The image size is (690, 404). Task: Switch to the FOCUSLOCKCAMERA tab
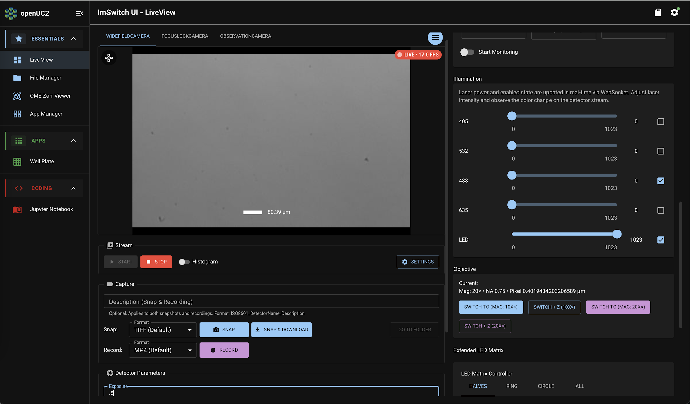[x=185, y=36]
